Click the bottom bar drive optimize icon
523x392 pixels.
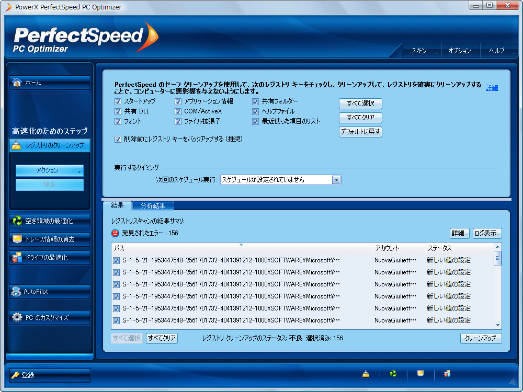[447, 374]
